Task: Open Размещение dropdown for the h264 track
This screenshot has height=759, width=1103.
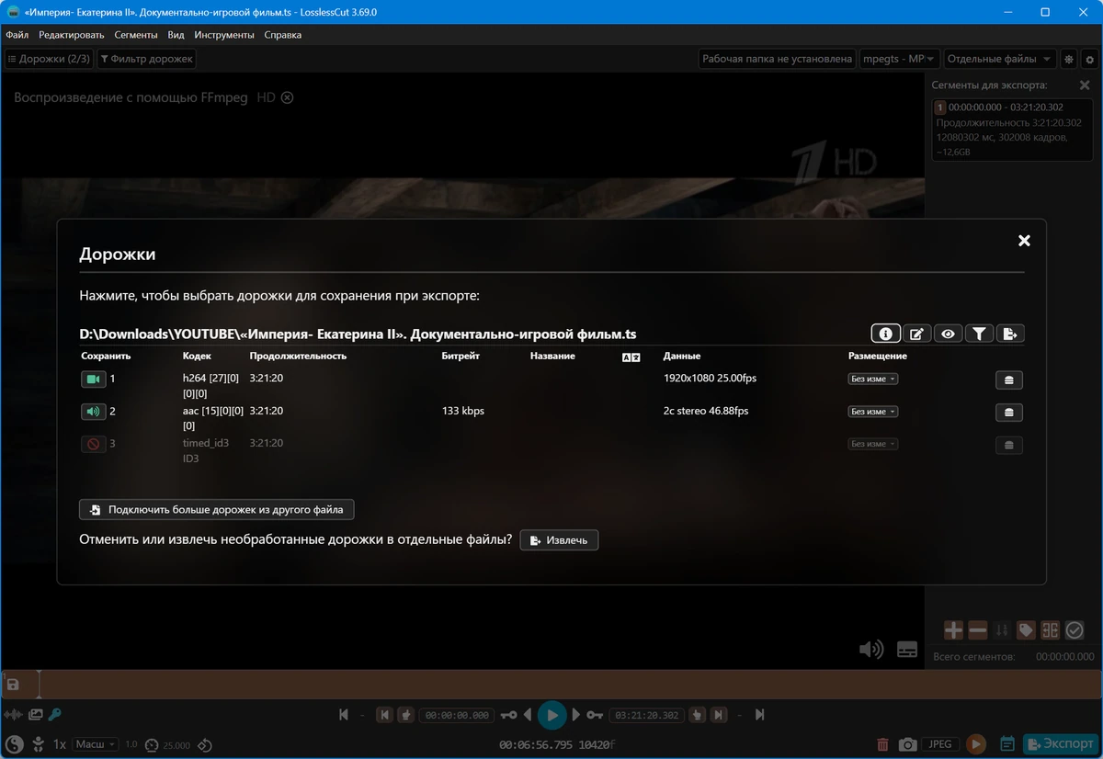Action: click(x=872, y=379)
